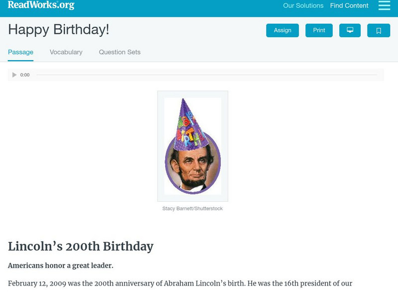Click the 0:00 audio time label

tap(25, 75)
